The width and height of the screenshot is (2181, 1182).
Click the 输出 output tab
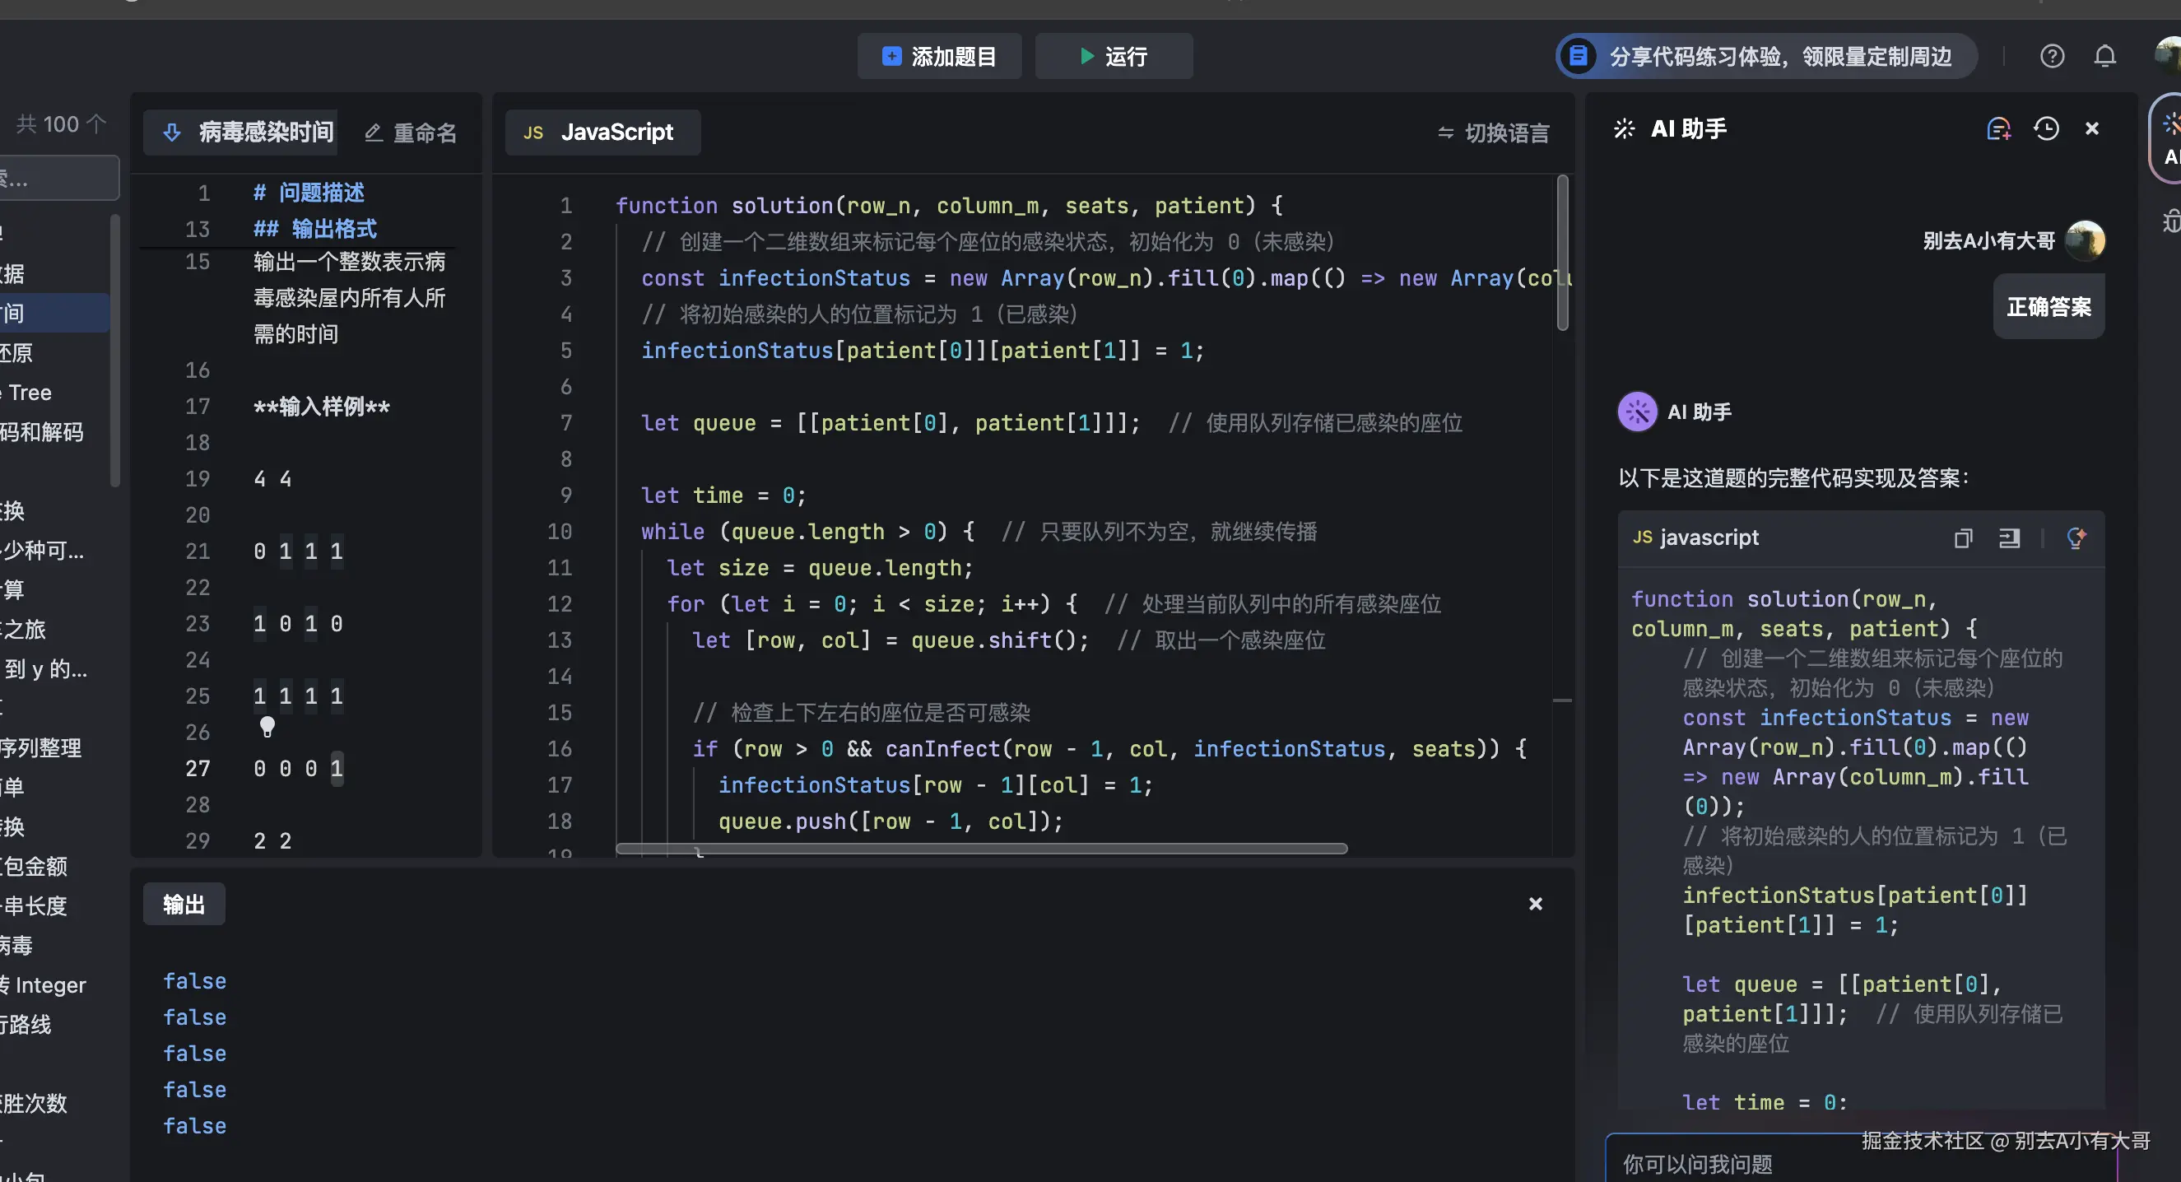[184, 905]
